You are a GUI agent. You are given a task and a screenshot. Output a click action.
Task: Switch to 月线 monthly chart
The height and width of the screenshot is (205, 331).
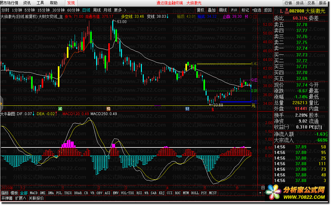coord(107,10)
